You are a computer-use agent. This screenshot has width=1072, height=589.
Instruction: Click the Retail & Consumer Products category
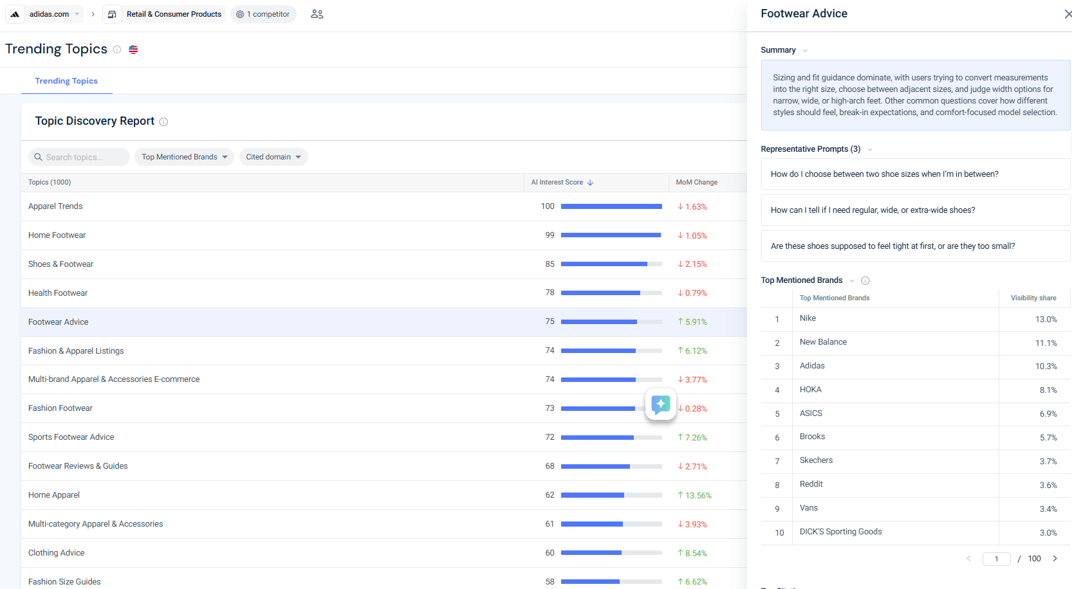pos(165,14)
